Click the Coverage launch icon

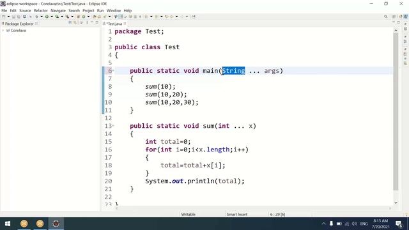pyautogui.click(x=57, y=17)
